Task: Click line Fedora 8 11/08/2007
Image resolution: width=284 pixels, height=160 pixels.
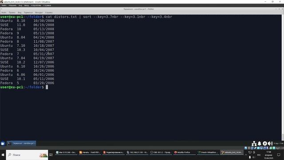Action: coord(27,41)
